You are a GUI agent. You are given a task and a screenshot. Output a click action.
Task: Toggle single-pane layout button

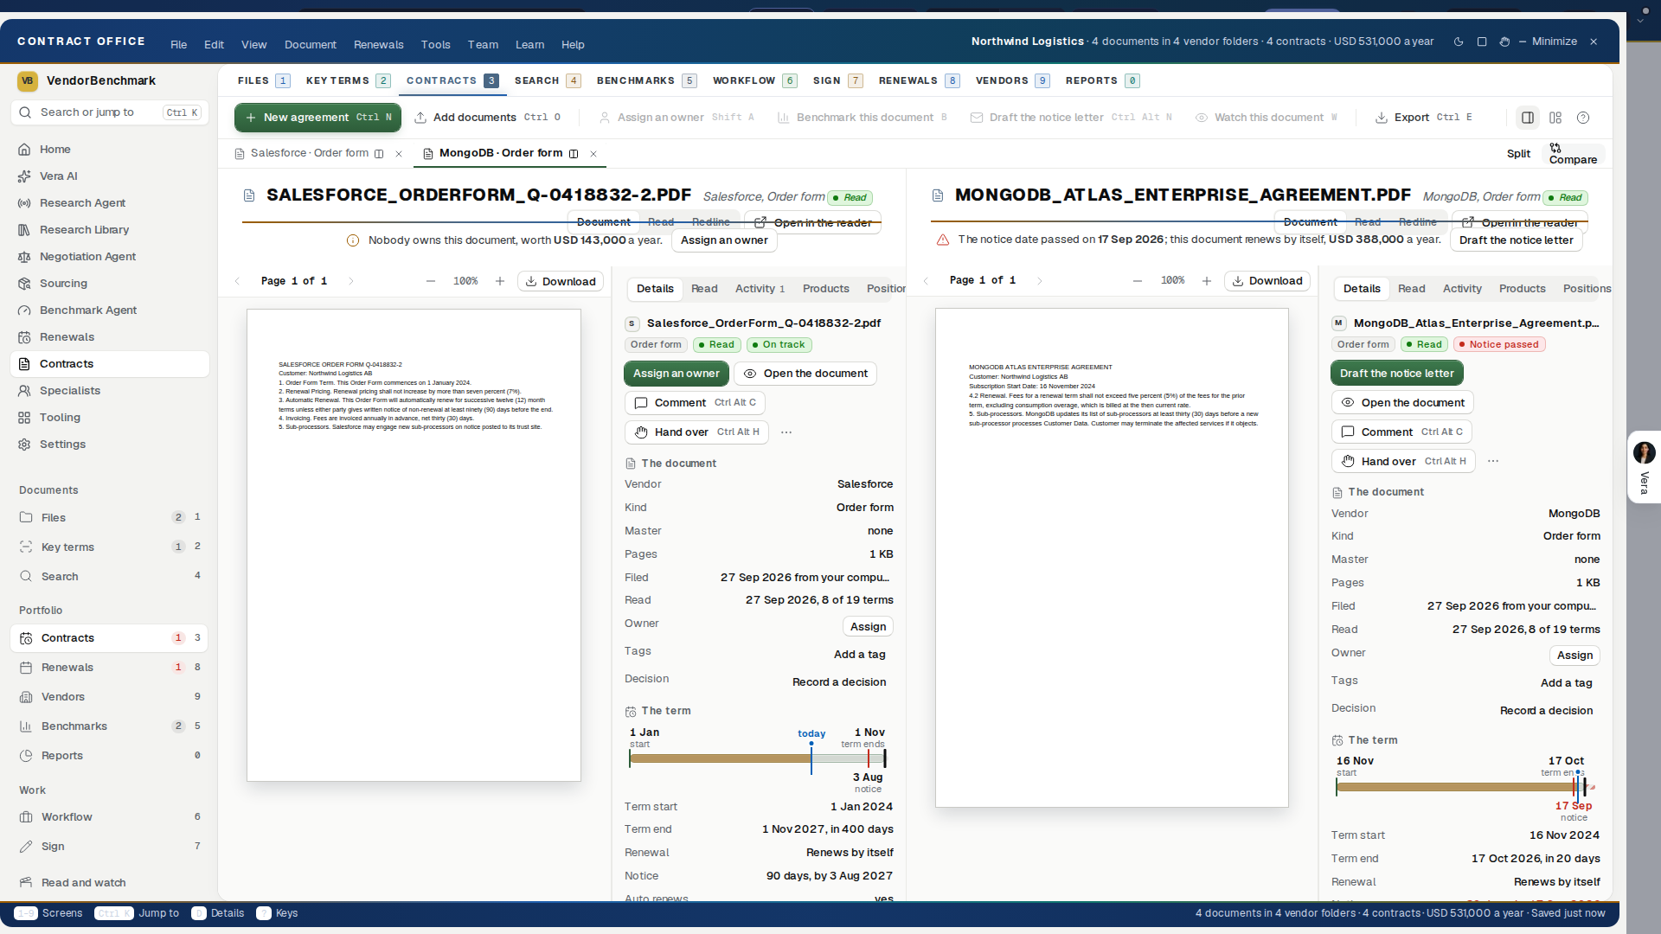[x=1528, y=118]
